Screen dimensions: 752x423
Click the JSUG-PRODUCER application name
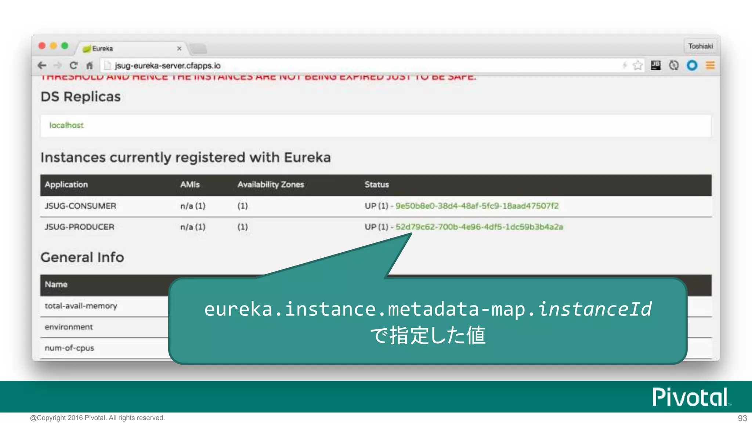click(79, 227)
